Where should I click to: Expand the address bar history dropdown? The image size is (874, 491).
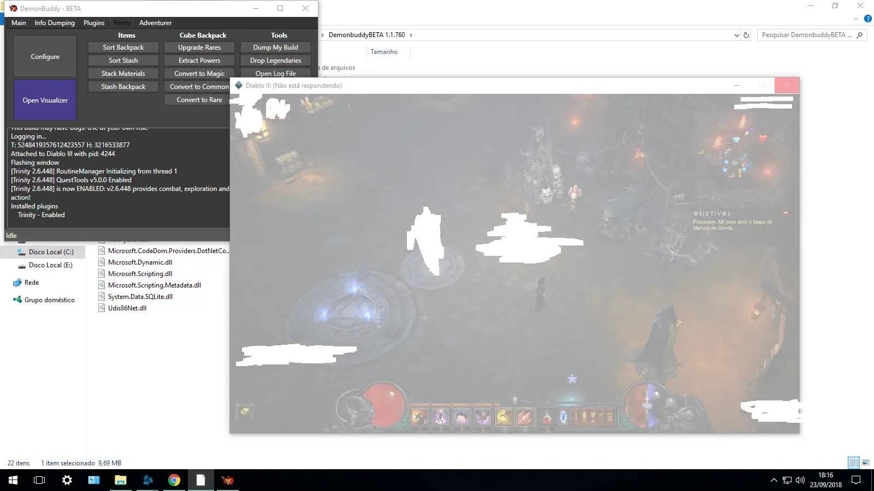736,35
